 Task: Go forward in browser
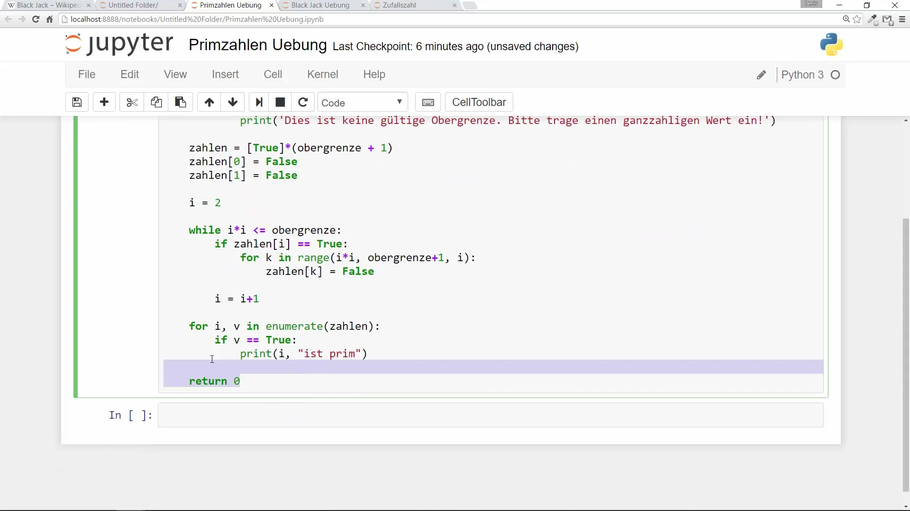point(22,19)
